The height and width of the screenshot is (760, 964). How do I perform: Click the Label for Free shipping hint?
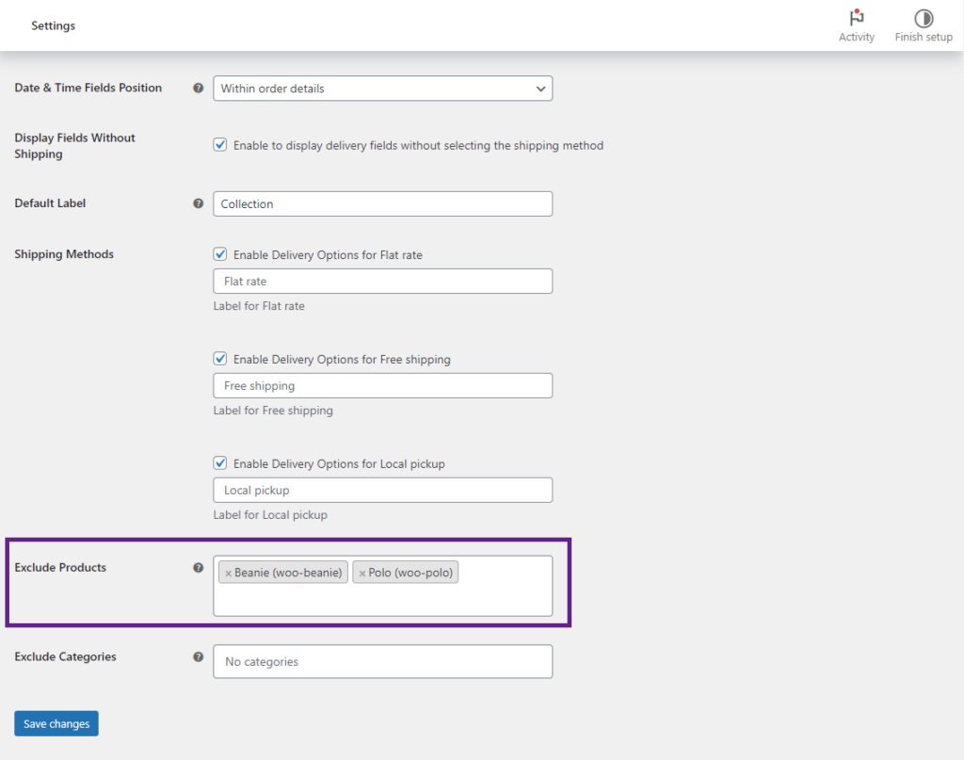(273, 411)
